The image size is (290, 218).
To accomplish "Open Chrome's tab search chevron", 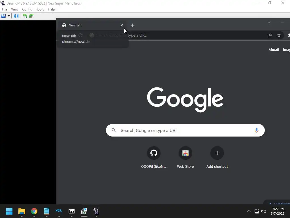I will click(269, 22).
